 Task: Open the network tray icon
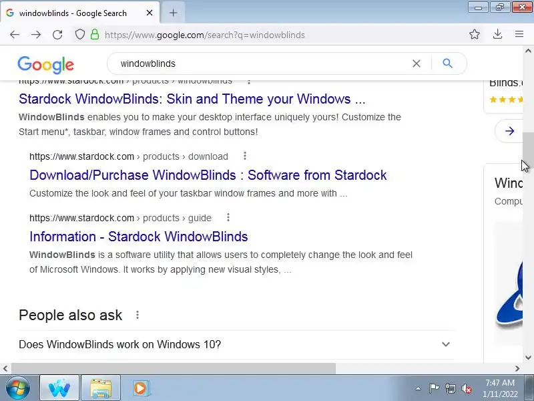[x=451, y=388]
